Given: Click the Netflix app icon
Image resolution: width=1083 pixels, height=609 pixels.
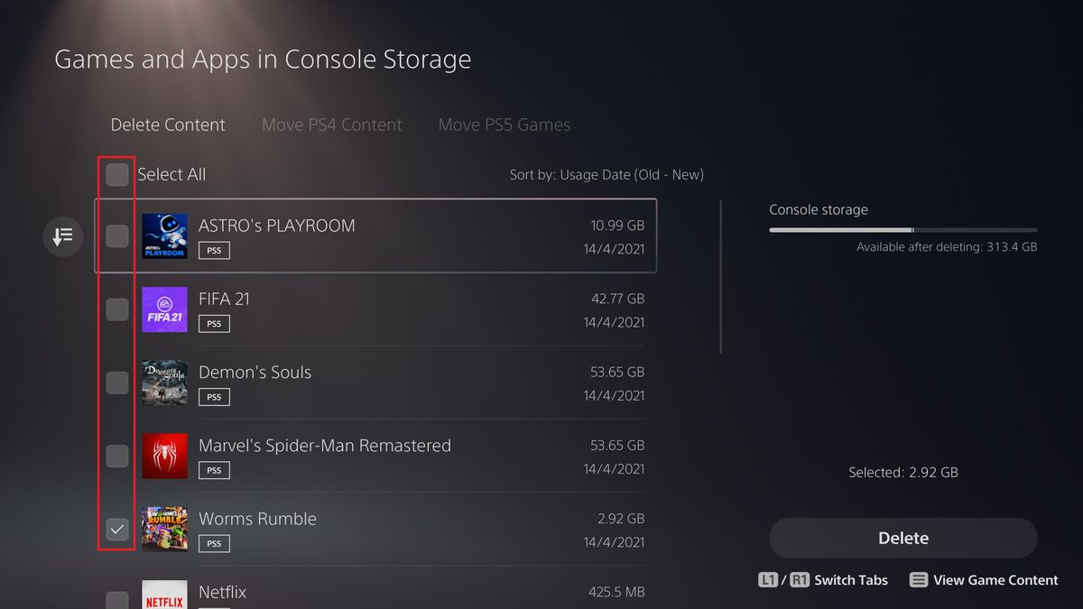Looking at the screenshot, I should coord(164,595).
